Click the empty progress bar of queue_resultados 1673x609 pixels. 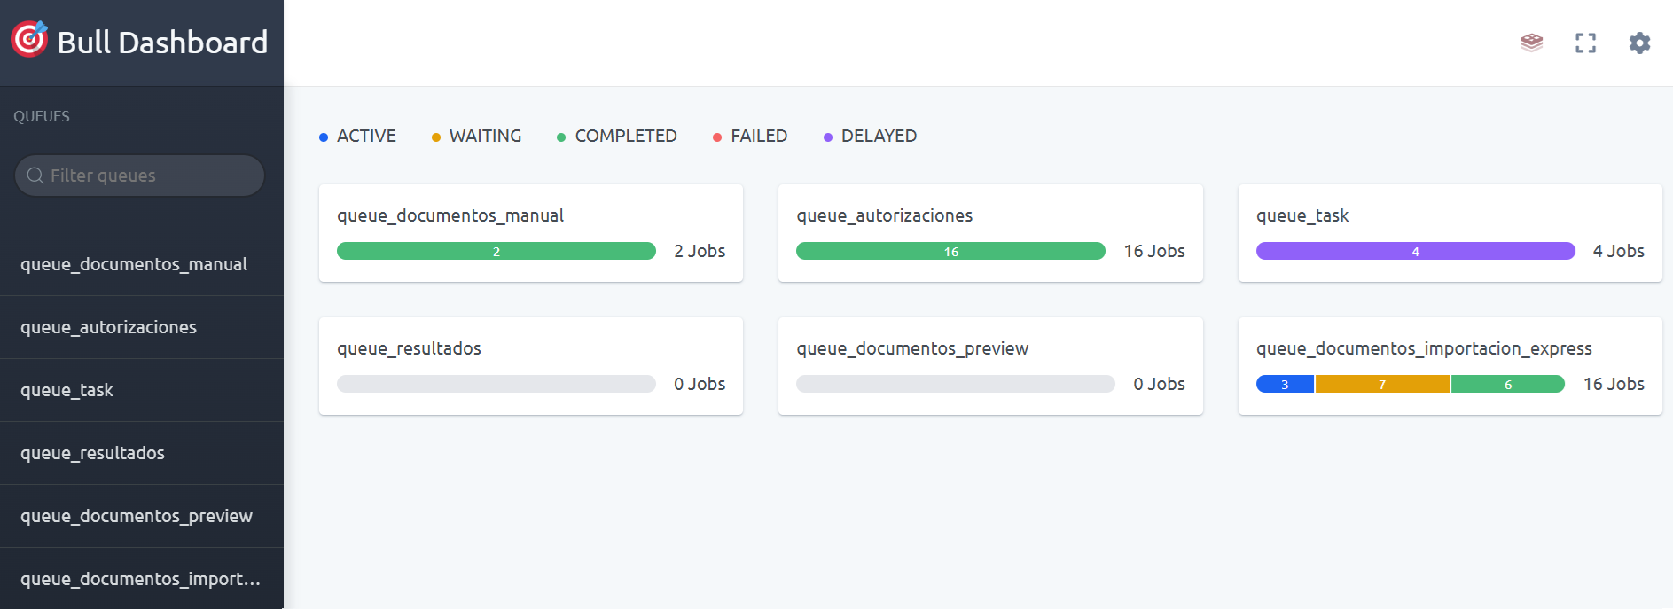tap(496, 384)
